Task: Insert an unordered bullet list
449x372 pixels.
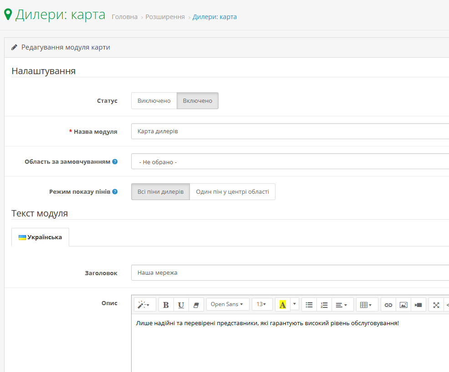Action: 309,305
